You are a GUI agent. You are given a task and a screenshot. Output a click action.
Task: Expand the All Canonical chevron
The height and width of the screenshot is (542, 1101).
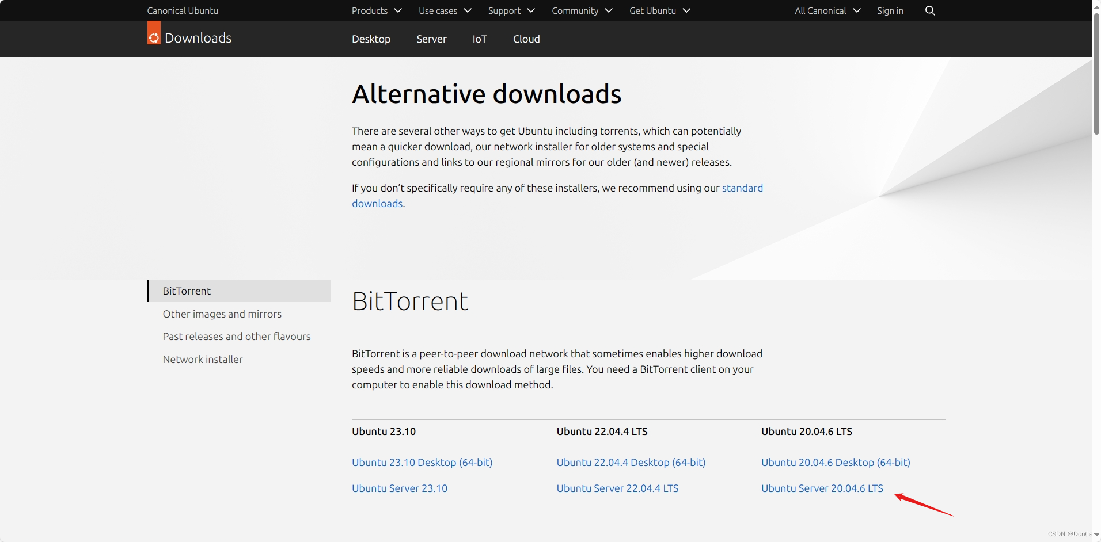coord(857,10)
